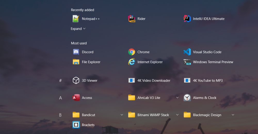258x134 pixels.
Task: Click the "Windows Terminal Preview" label
Action: 213,62
